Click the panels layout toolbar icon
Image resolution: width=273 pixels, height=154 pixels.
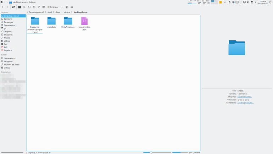(67, 7)
